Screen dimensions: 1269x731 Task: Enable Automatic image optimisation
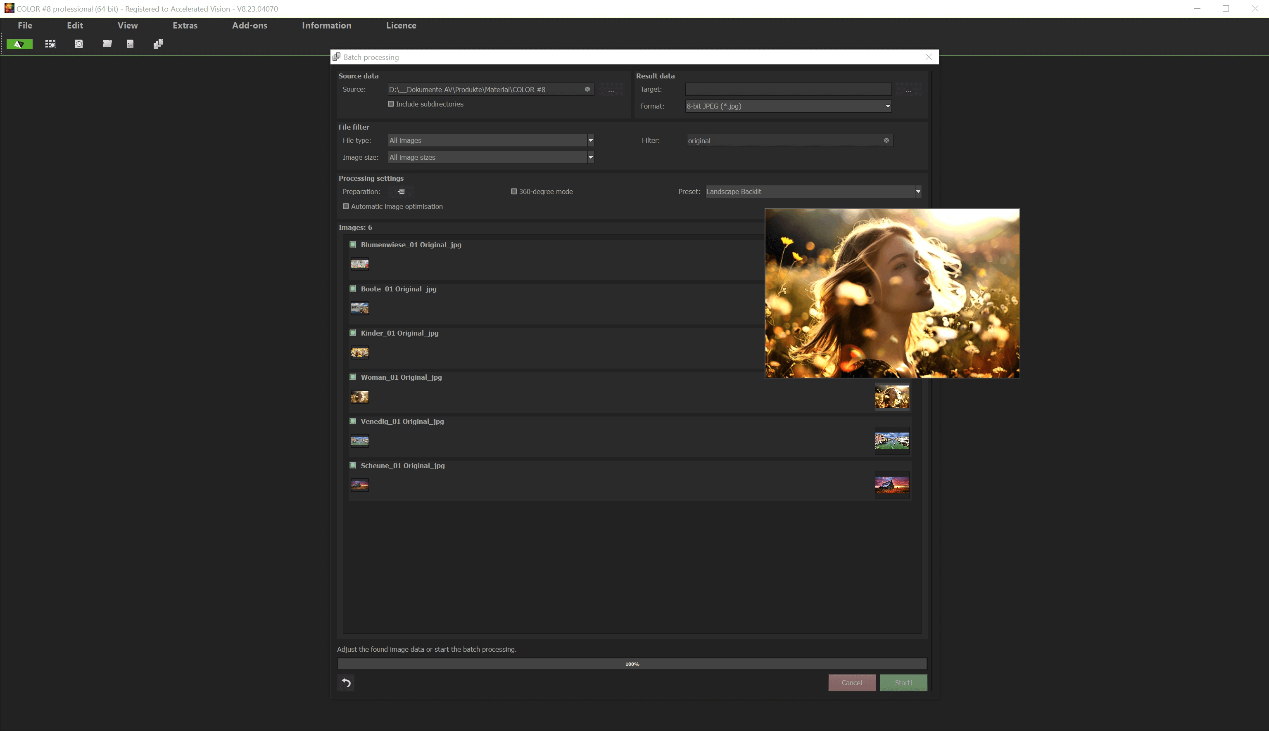click(346, 206)
